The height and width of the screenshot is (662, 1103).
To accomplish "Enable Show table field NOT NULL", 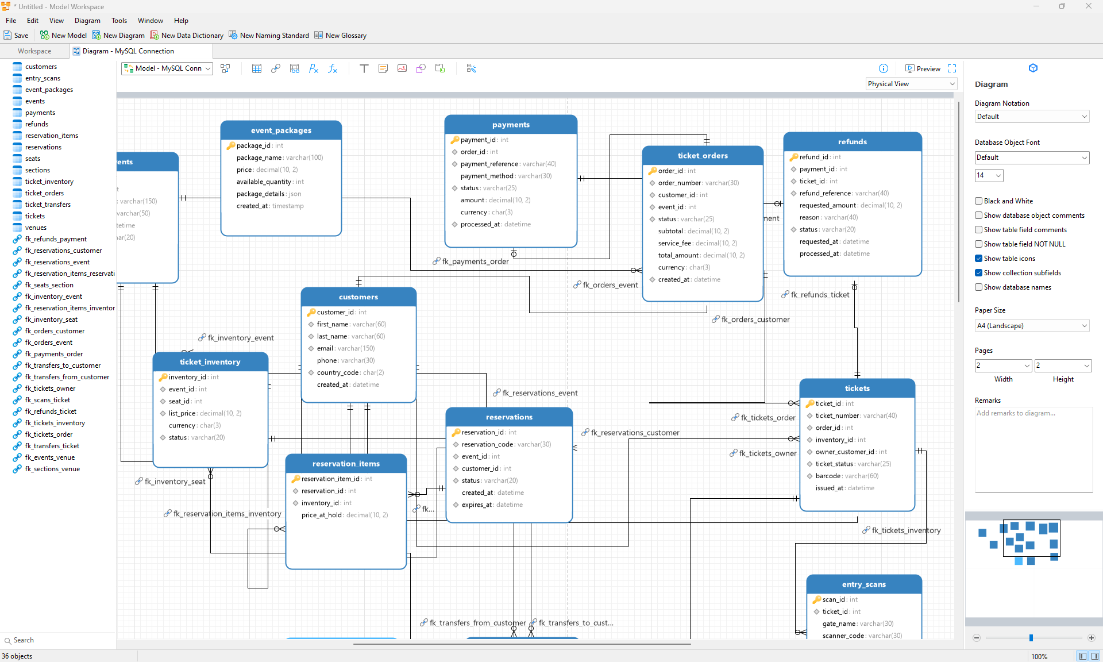I will [x=978, y=244].
